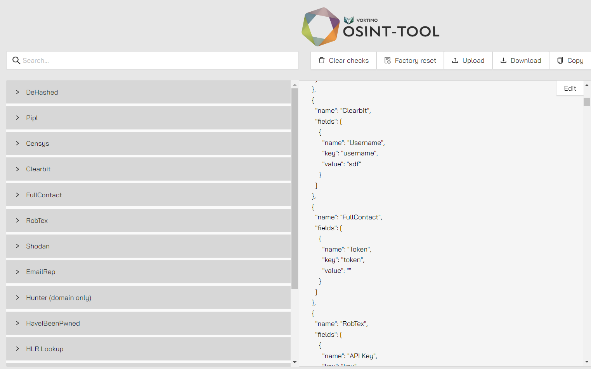Expand the FullContact chevron
The height and width of the screenshot is (369, 591).
17,195
